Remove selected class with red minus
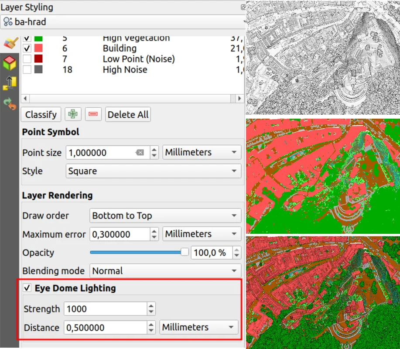Viewport: 400px width, 349px height. click(x=93, y=115)
